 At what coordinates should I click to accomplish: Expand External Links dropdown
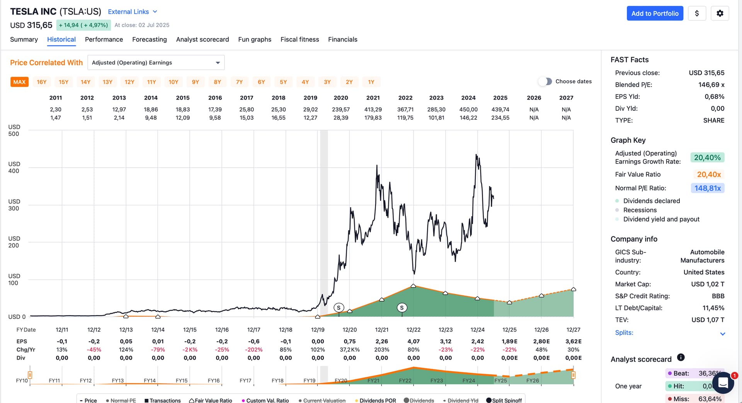[x=133, y=12]
